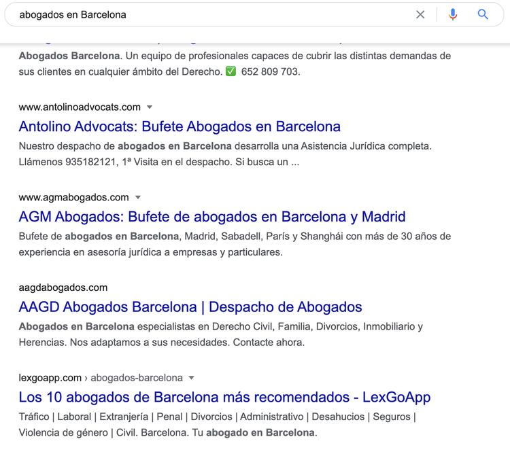
Task: Click the green checkmark emoji in the first snippet
Action: click(231, 71)
